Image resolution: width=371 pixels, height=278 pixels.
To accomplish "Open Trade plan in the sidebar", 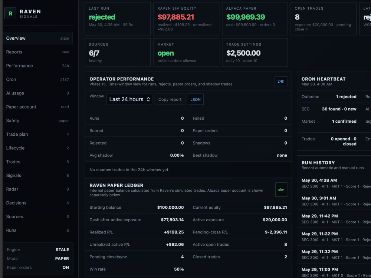I will point(37,134).
